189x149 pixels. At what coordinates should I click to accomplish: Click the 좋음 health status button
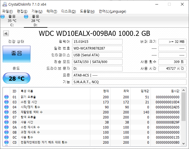tap(17, 54)
